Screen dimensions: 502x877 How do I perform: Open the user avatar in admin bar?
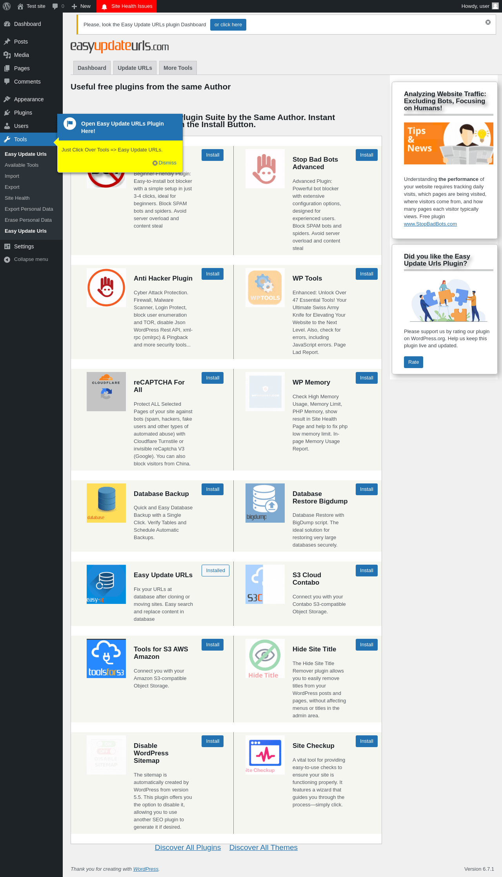pyautogui.click(x=495, y=6)
